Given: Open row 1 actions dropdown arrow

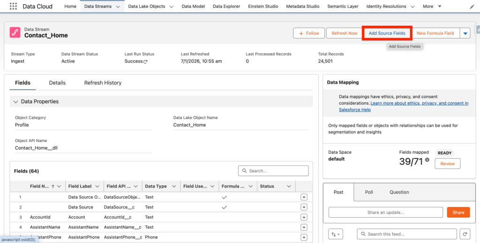Looking at the screenshot, I should 304,197.
